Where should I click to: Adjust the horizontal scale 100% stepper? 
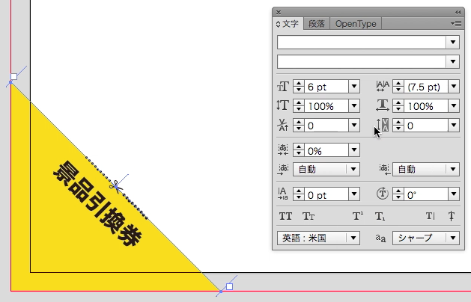click(398, 106)
